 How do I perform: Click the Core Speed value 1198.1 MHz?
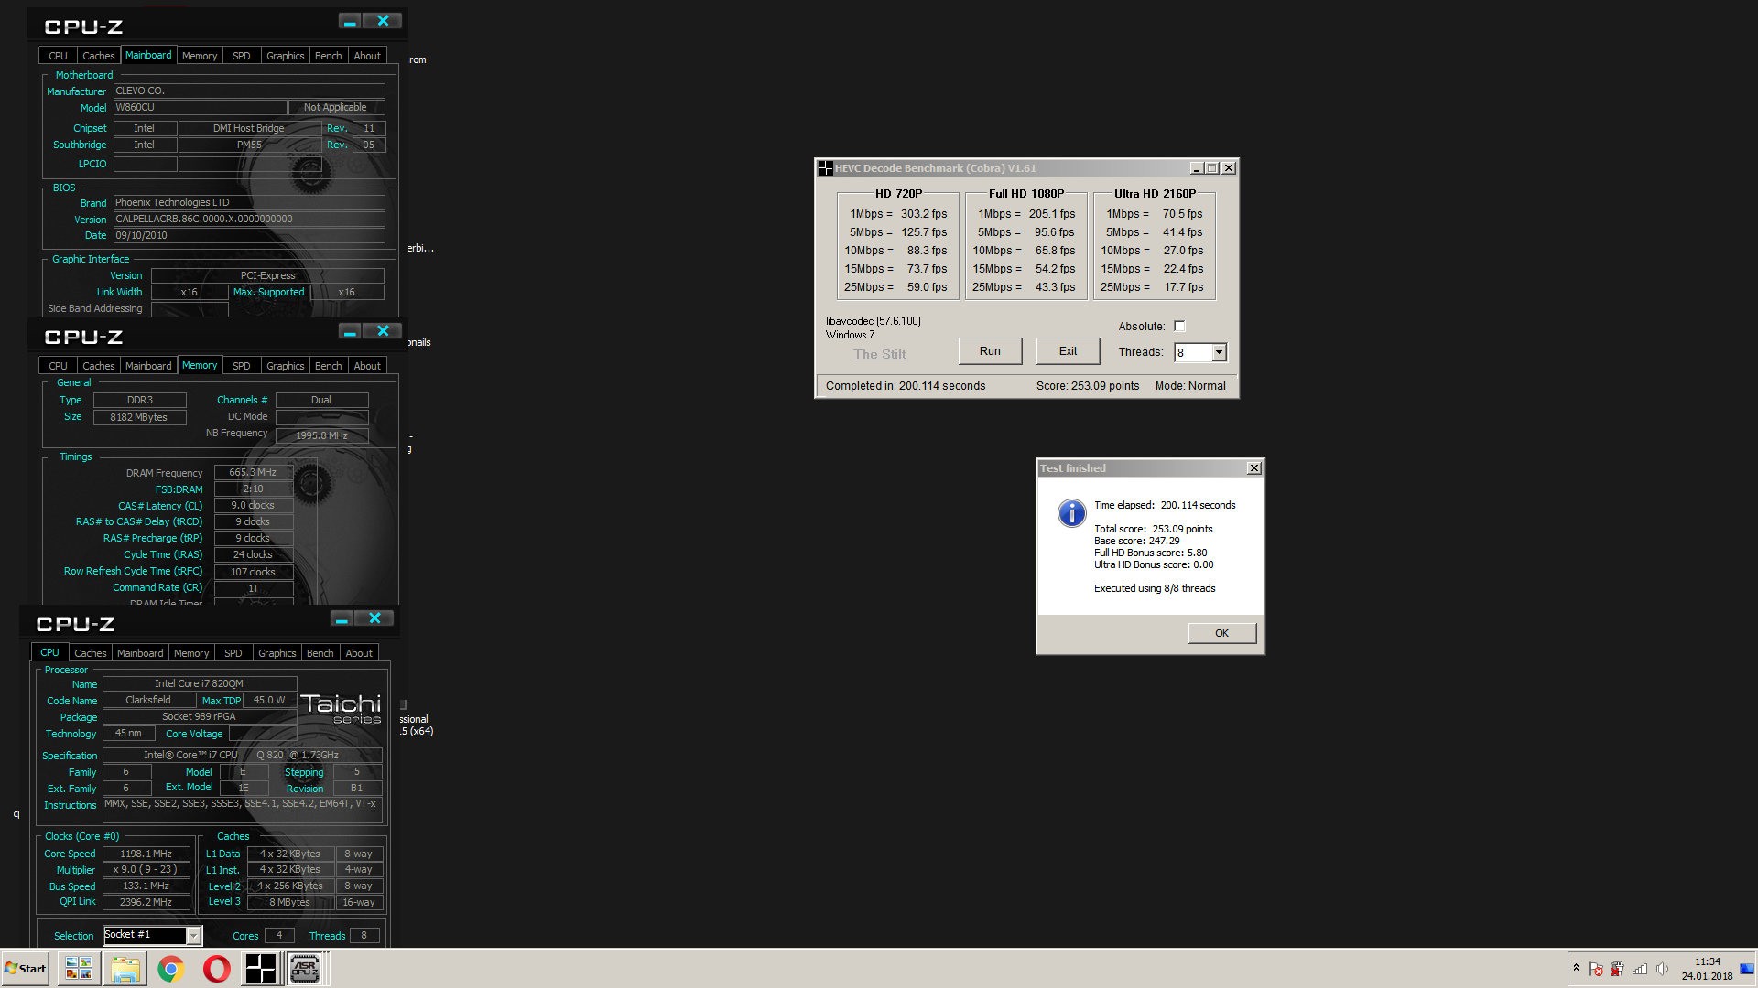pyautogui.click(x=146, y=854)
